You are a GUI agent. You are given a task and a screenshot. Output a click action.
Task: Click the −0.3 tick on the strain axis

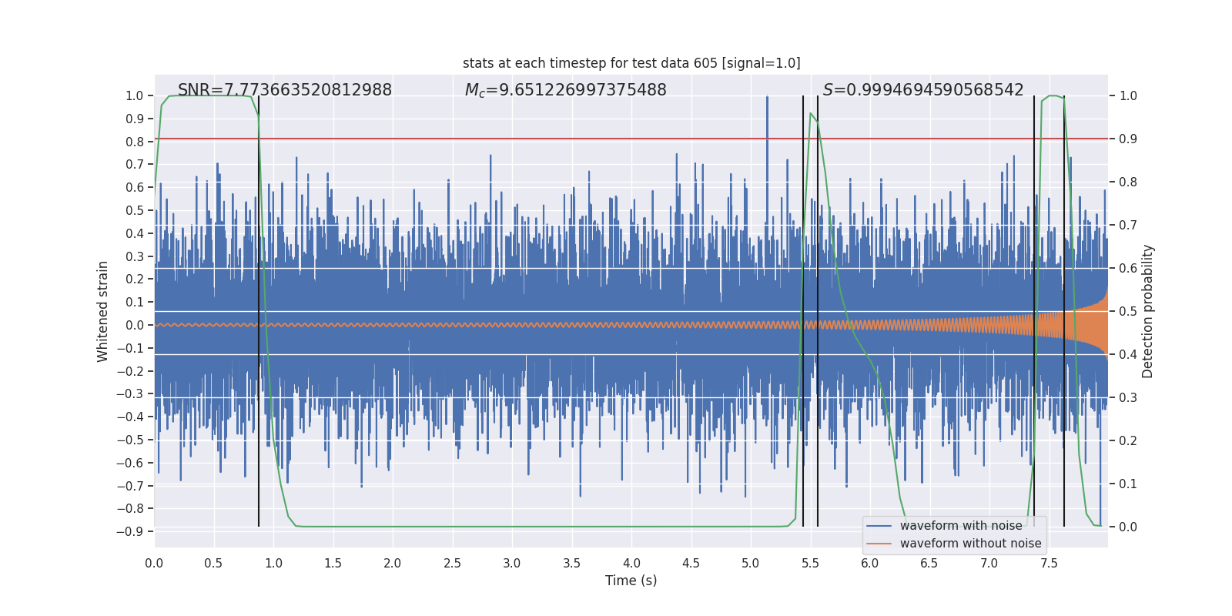[x=130, y=393]
